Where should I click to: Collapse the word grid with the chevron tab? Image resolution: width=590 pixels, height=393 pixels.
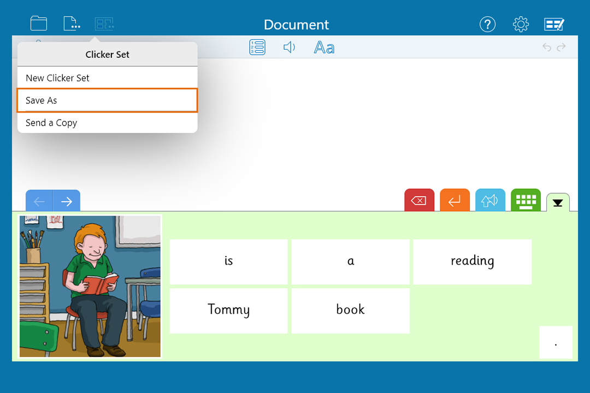pos(557,203)
